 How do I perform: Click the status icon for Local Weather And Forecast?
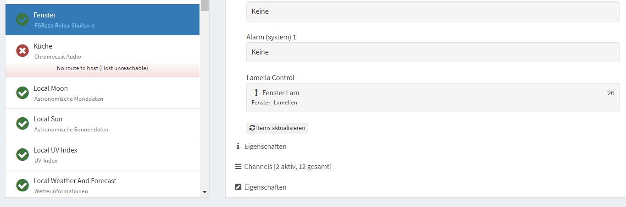click(x=22, y=185)
